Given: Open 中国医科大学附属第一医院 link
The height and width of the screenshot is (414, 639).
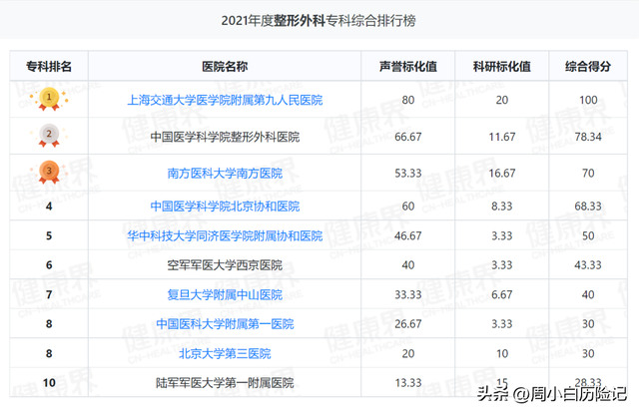Looking at the screenshot, I should [225, 324].
